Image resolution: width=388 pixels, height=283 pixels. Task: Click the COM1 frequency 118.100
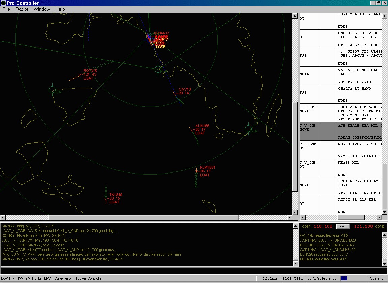click(323, 226)
